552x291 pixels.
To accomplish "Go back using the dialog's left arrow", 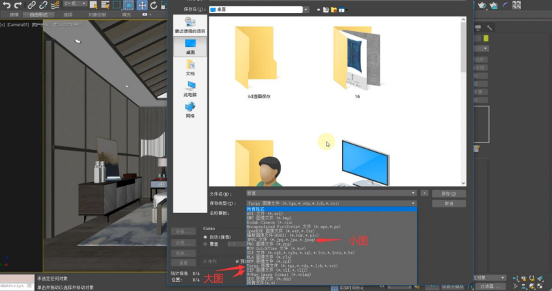I will [x=318, y=10].
